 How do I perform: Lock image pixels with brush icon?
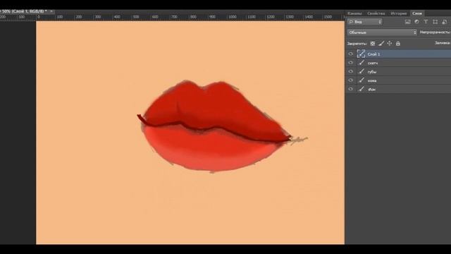point(381,44)
